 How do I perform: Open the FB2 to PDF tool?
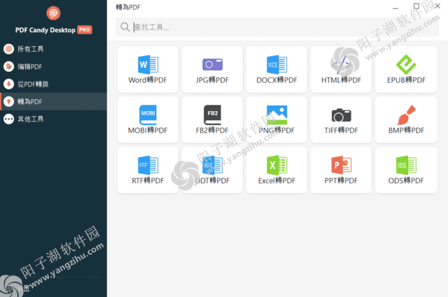[212, 119]
